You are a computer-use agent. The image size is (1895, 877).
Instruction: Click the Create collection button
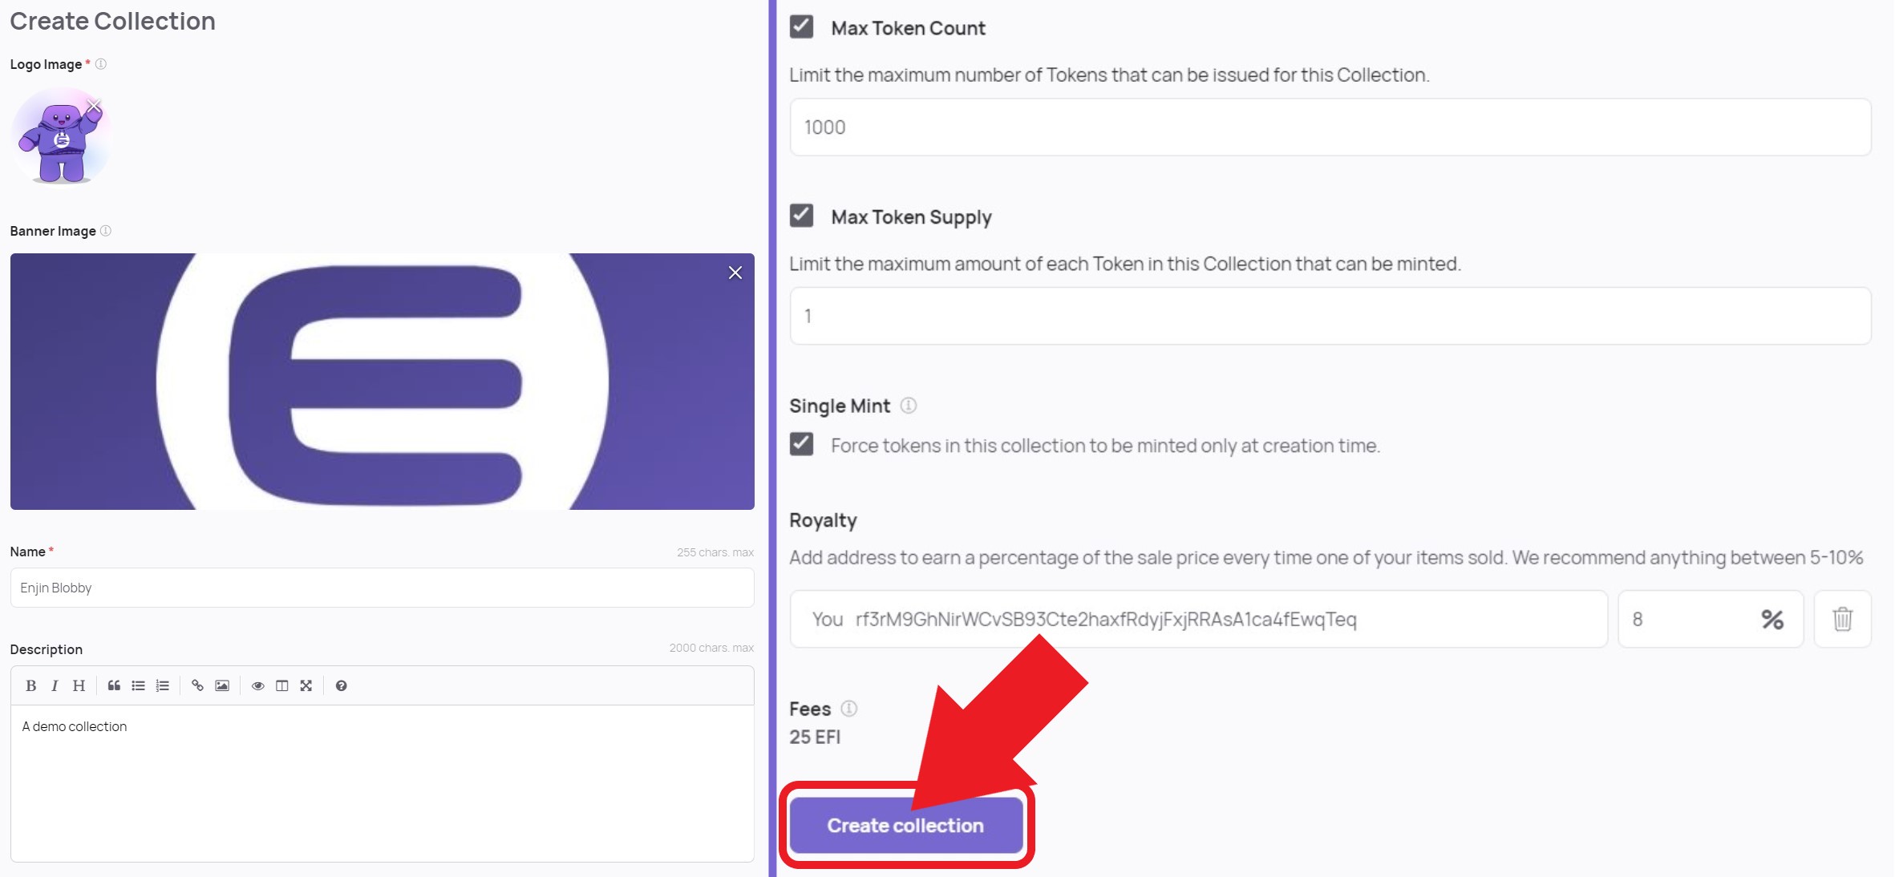point(906,825)
